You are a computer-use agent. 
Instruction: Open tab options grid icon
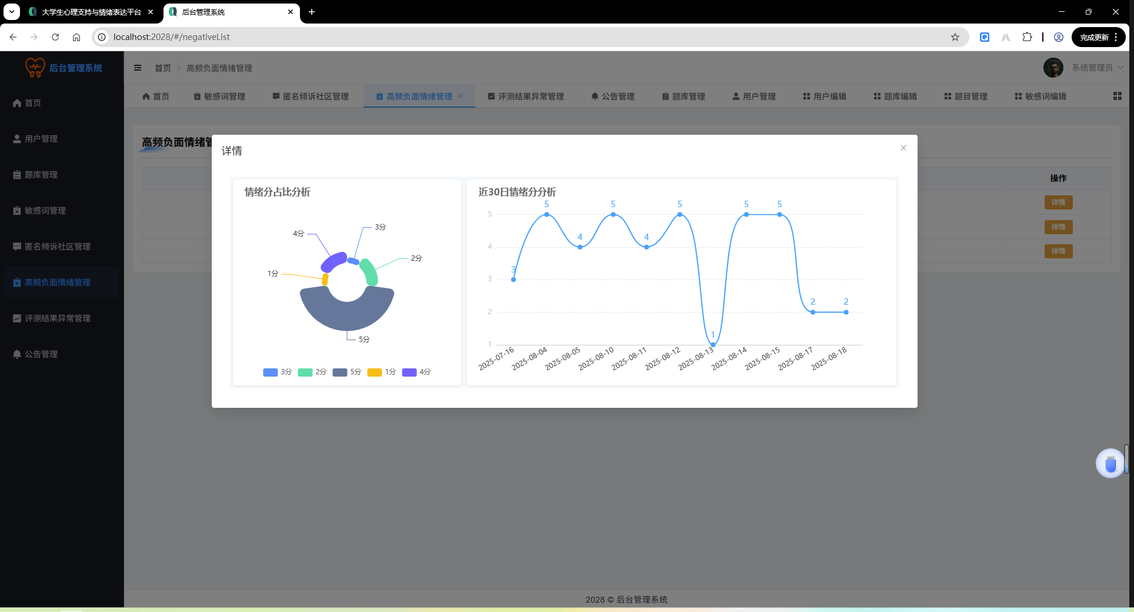click(x=1118, y=96)
